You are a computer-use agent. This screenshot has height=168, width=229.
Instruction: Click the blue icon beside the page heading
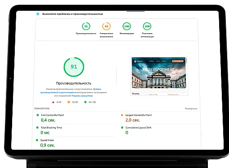point(38,14)
